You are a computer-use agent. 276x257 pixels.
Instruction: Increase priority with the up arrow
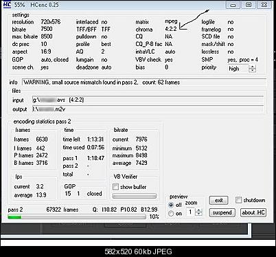[252, 67]
